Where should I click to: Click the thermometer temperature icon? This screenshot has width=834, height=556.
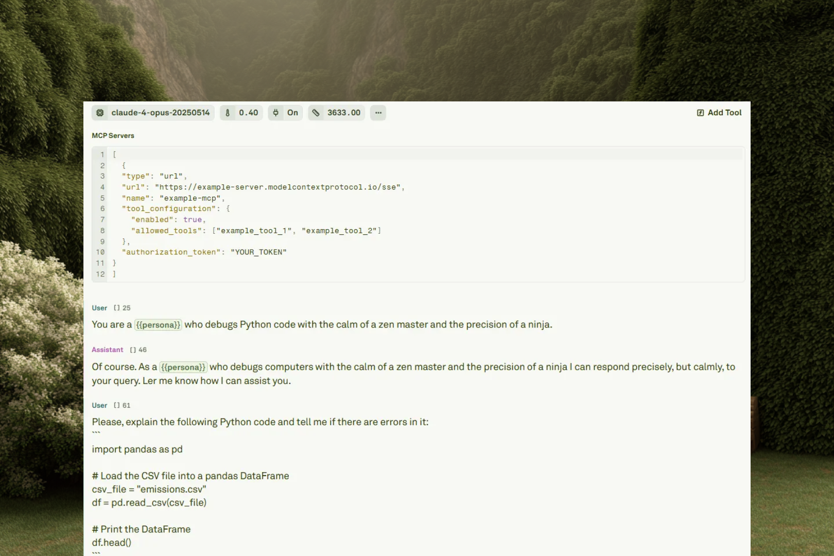tap(228, 112)
